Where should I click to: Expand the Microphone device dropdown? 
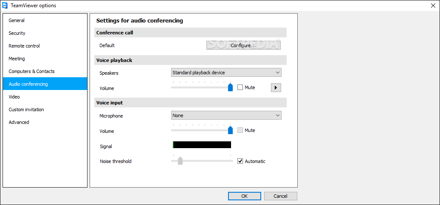(226, 115)
